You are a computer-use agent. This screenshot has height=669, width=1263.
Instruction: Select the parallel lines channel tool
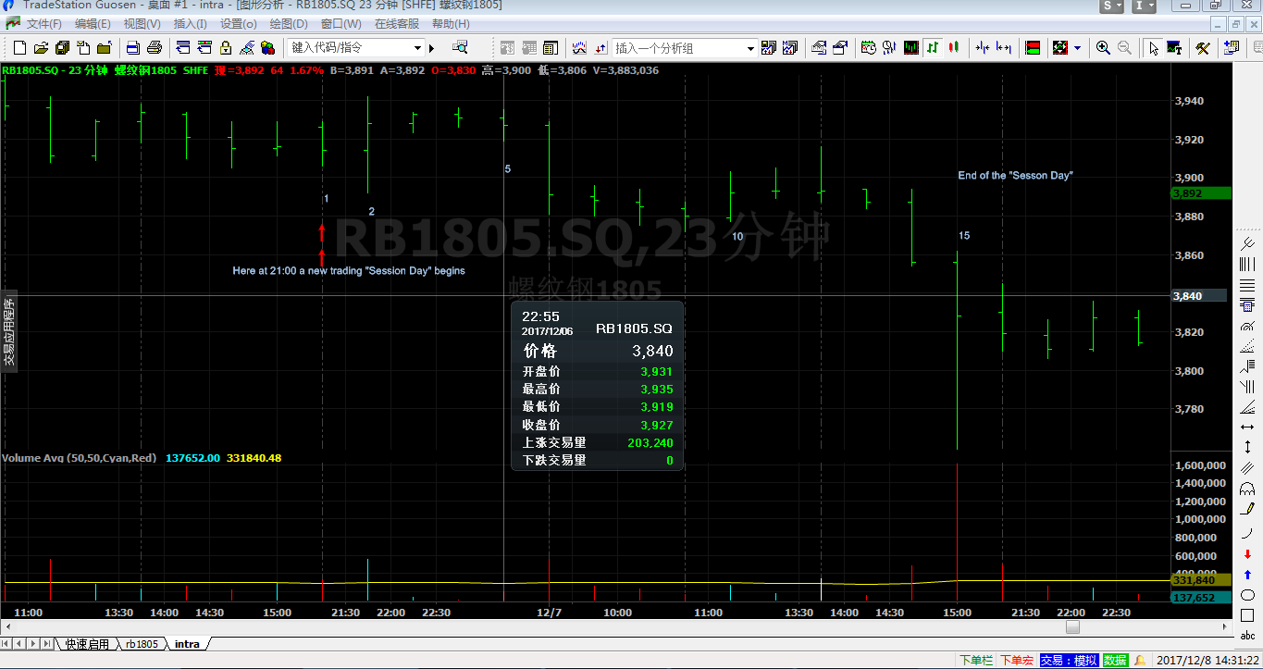click(x=1247, y=468)
